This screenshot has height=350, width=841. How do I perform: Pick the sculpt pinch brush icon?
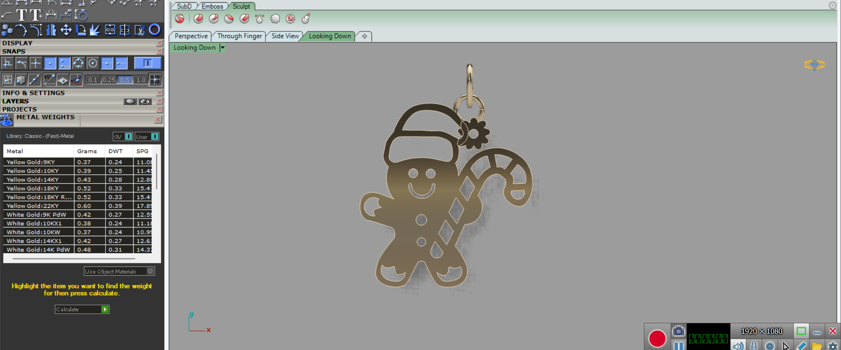[x=260, y=19]
